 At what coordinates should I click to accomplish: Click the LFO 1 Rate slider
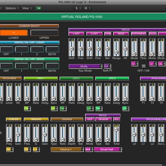coord(36,92)
